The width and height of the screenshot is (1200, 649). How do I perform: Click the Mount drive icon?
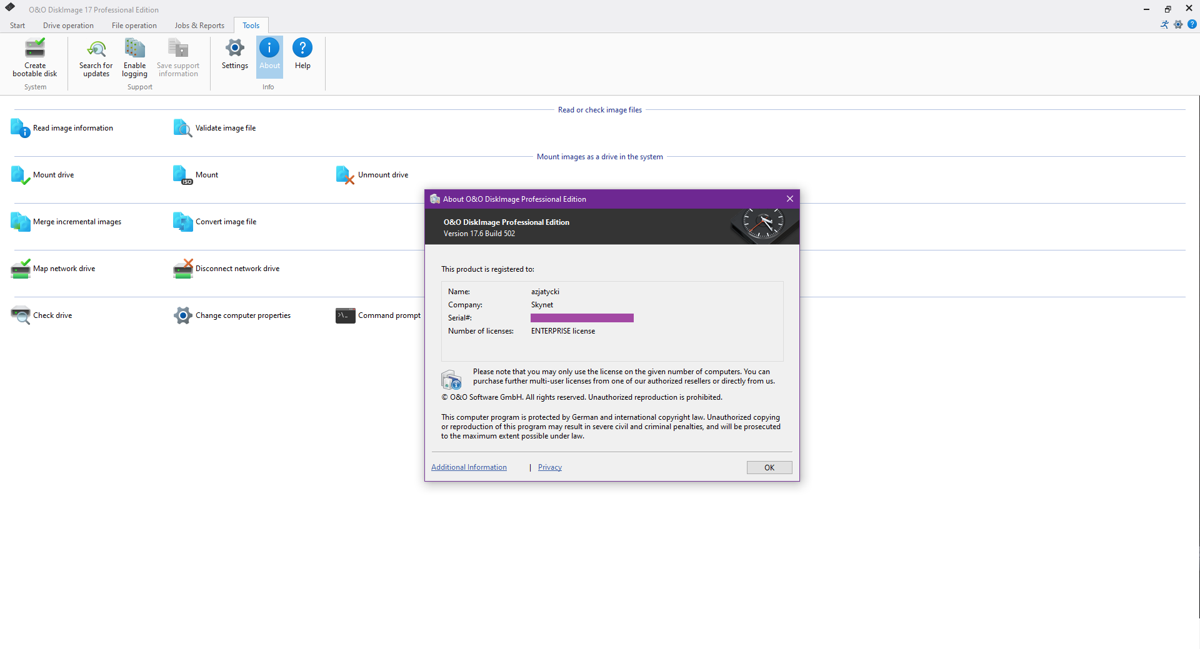[x=21, y=175]
